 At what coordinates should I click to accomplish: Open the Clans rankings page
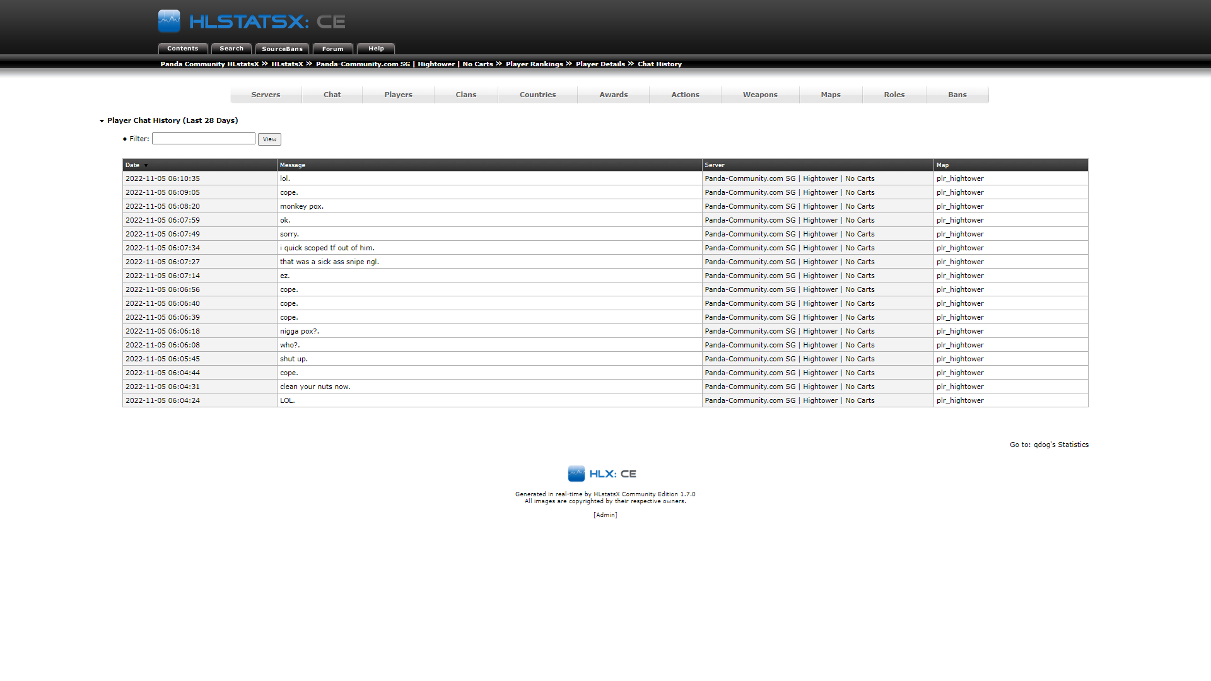tap(465, 95)
